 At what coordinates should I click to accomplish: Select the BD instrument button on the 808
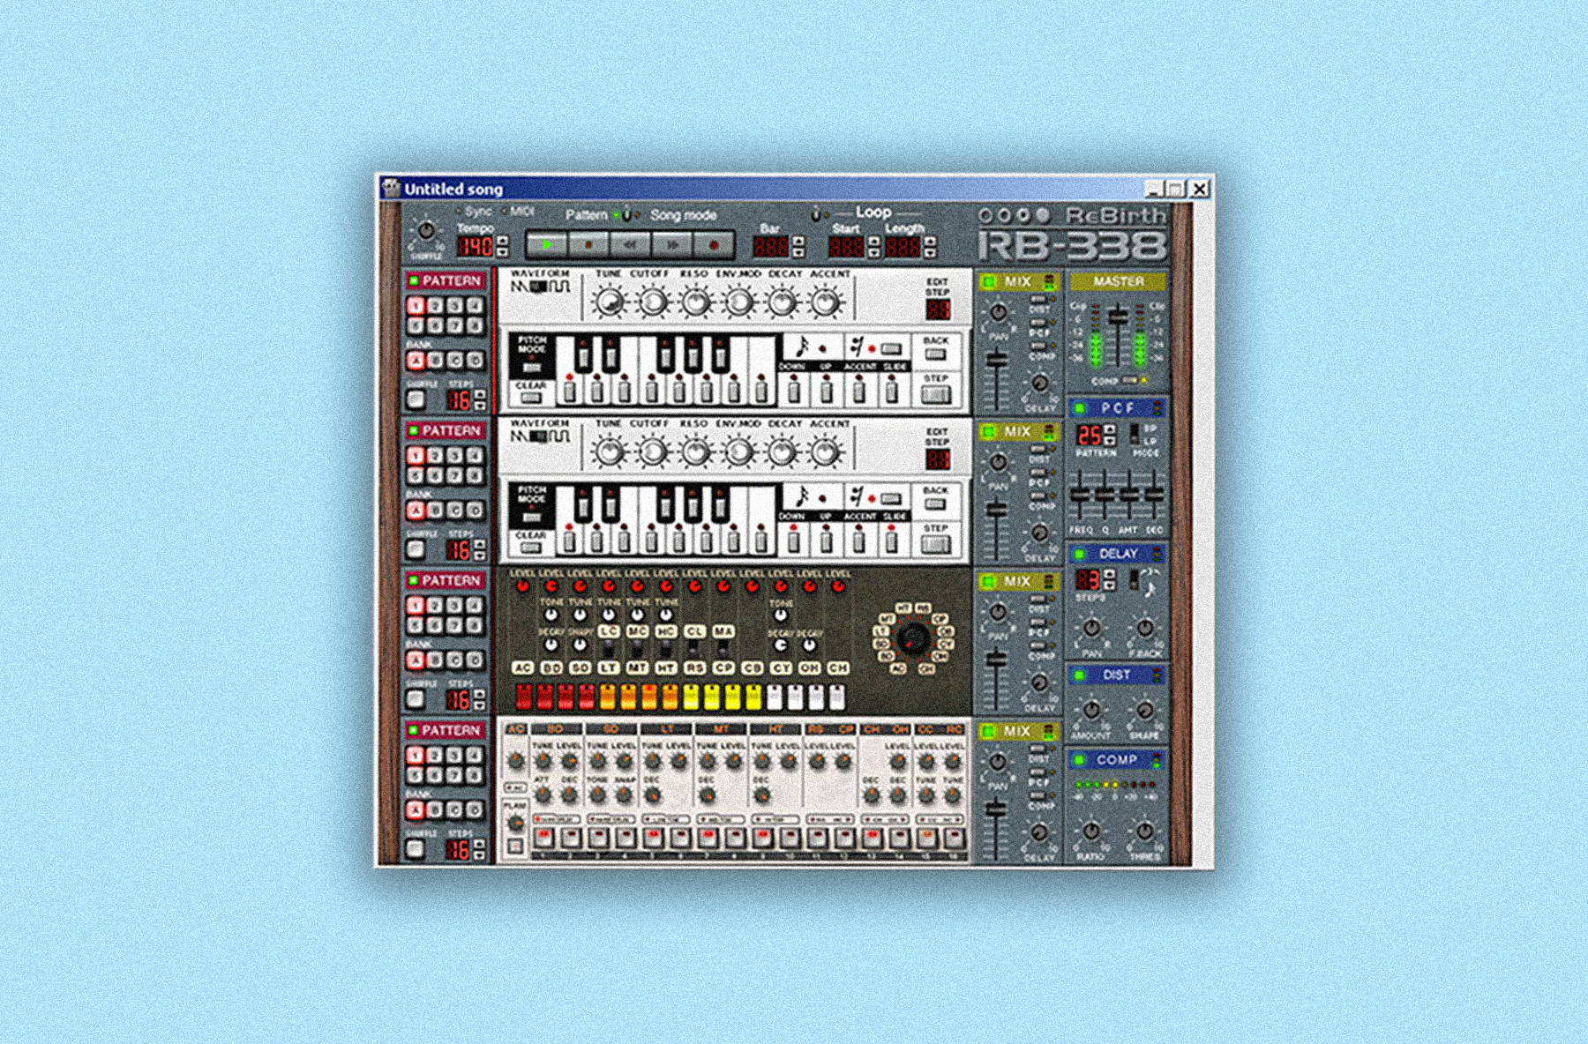[551, 668]
